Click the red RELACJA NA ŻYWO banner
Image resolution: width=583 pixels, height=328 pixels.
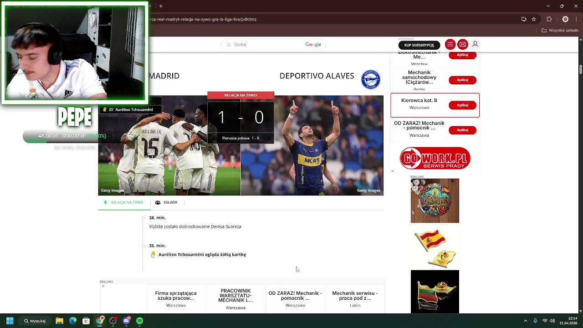(240, 95)
